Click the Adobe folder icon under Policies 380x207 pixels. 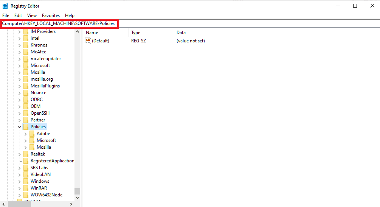[32, 134]
